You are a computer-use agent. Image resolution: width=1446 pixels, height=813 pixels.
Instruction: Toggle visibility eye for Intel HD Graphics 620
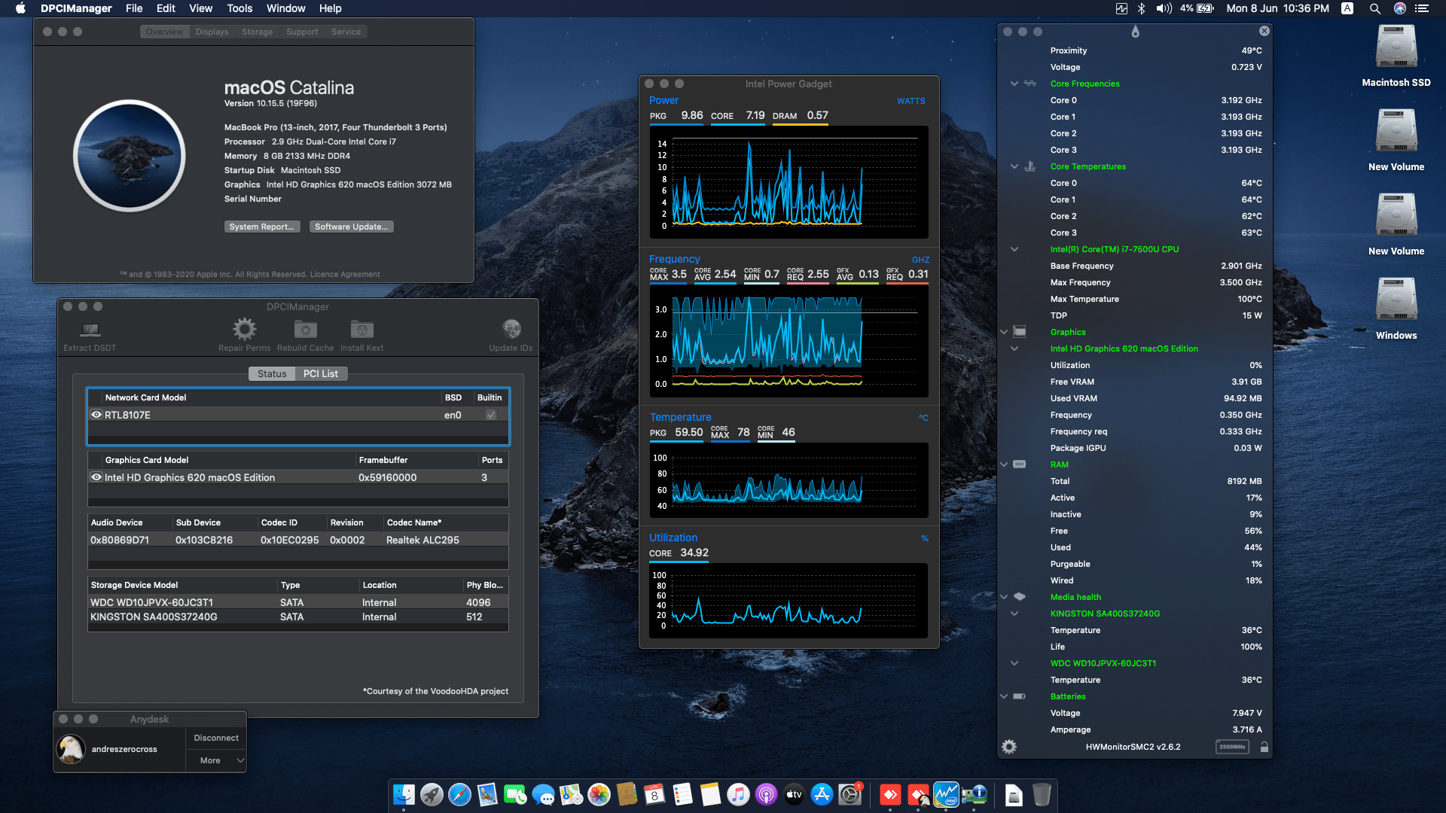click(96, 477)
